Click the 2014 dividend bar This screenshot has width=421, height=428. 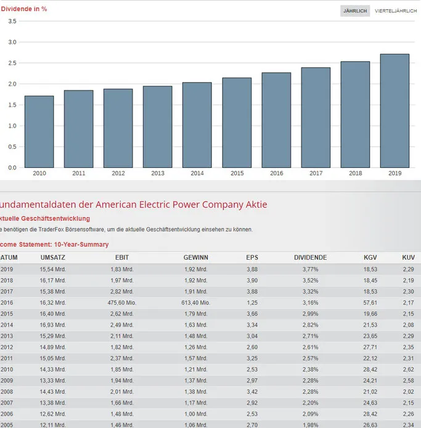(197, 125)
